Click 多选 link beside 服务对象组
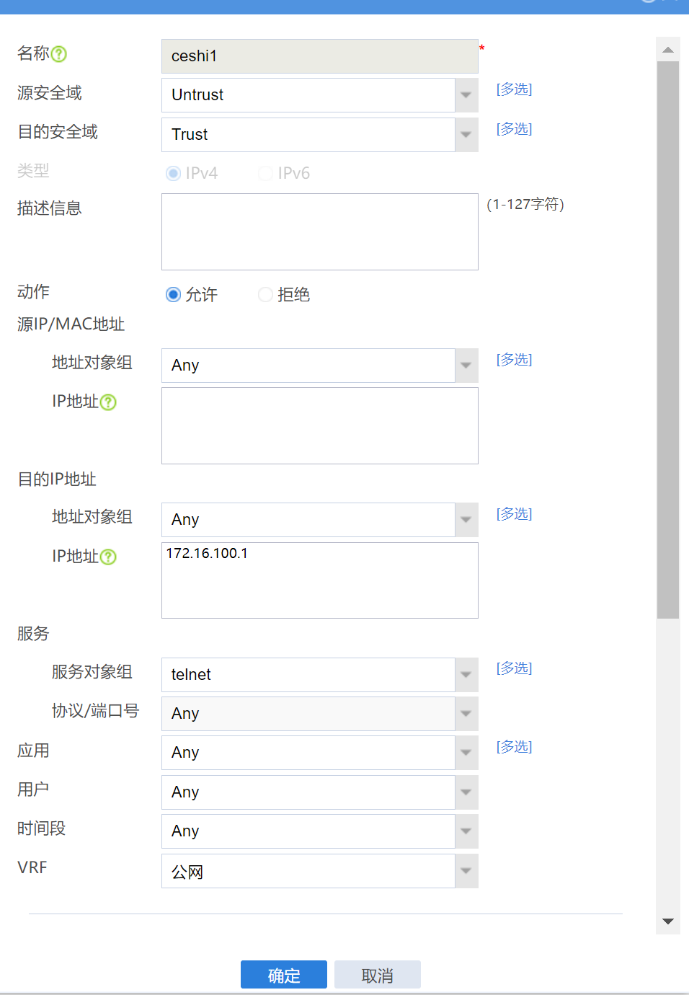Viewport: 689px width, 995px height. [514, 668]
